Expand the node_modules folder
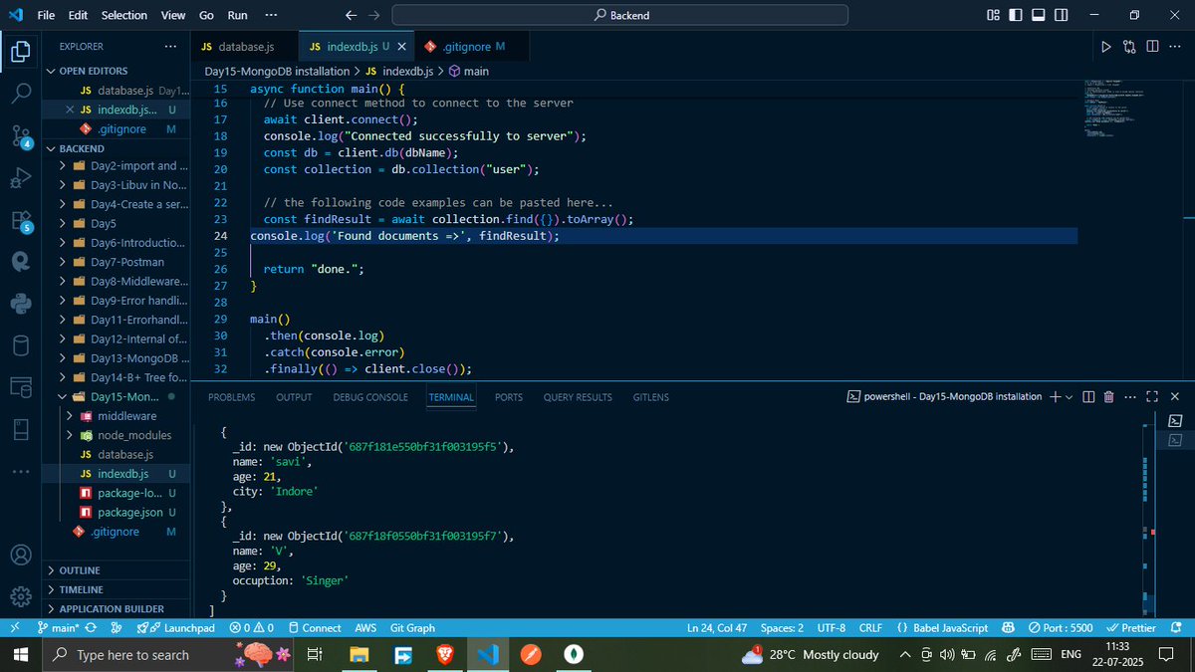This screenshot has width=1195, height=672. pyautogui.click(x=134, y=435)
